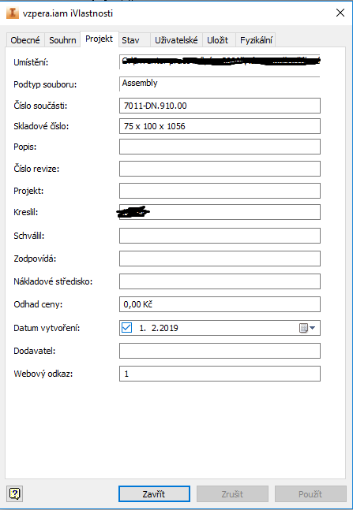Show the Fyzikální tab
Screen dimensions: 353x510
[x=256, y=40]
